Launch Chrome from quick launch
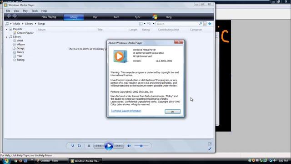Image resolution: width=291 pixels, height=164 pixels. [16, 161]
